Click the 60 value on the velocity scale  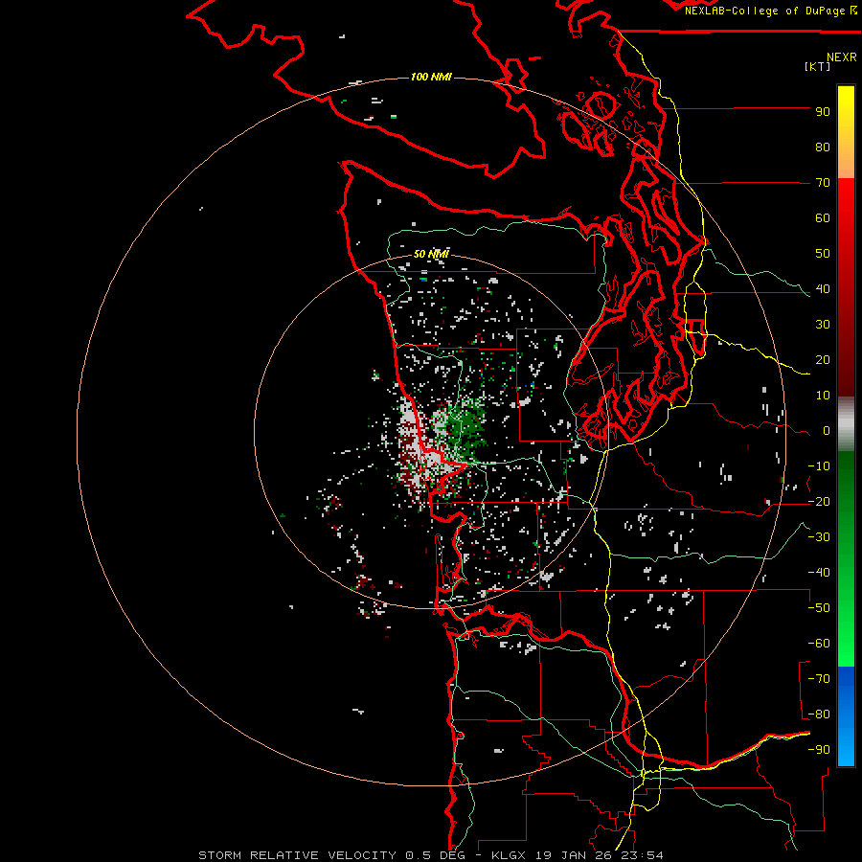(823, 217)
